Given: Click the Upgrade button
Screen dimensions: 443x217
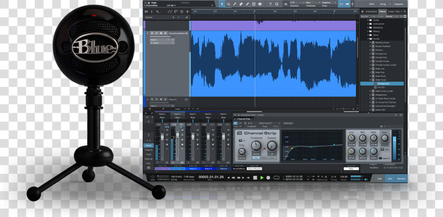Looking at the screenshot, I should pos(398,4).
